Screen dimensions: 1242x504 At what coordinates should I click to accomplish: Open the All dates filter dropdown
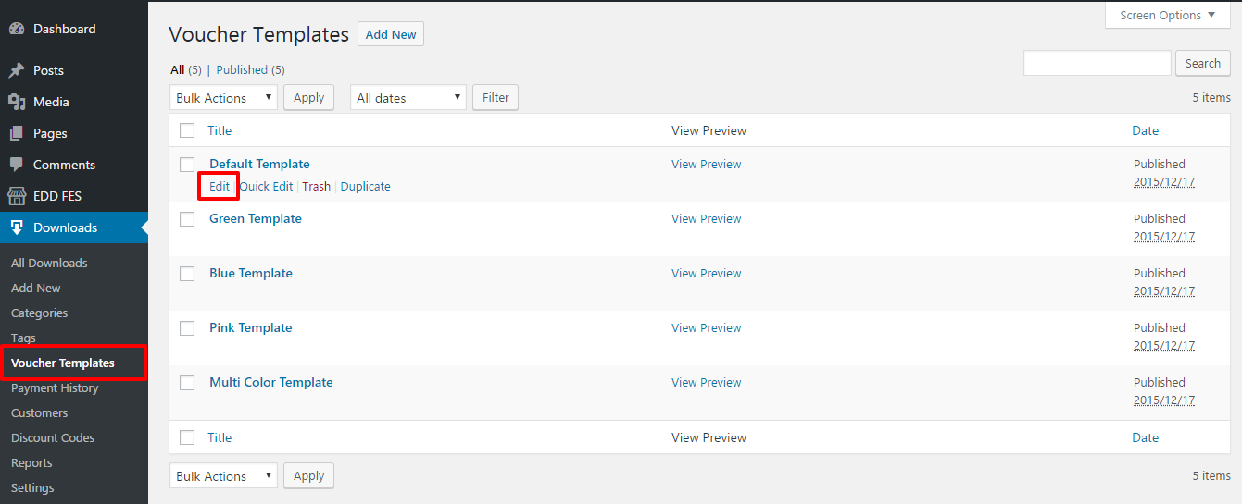(408, 98)
